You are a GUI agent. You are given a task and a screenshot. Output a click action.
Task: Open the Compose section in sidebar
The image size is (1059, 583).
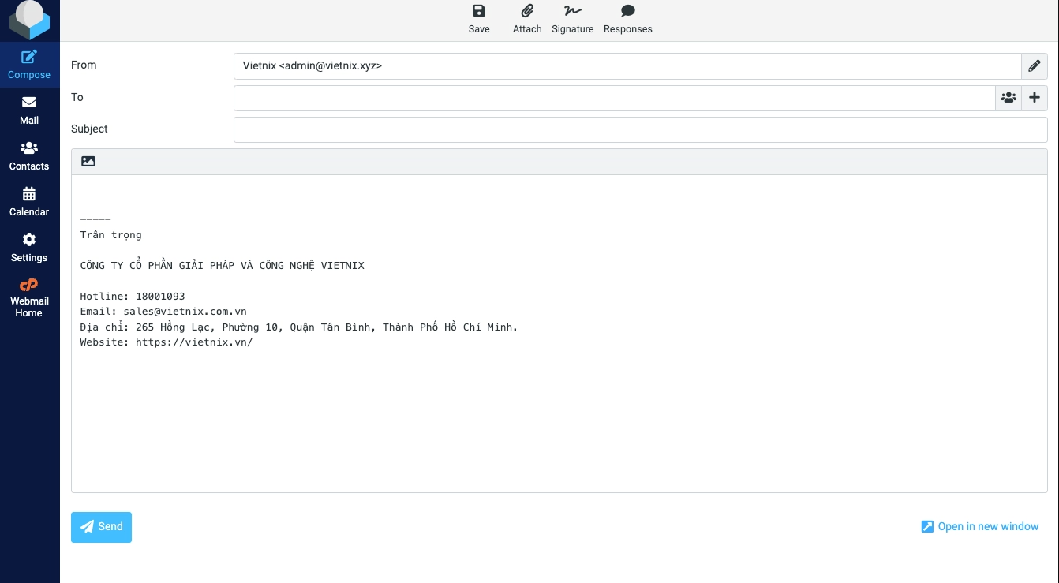29,65
